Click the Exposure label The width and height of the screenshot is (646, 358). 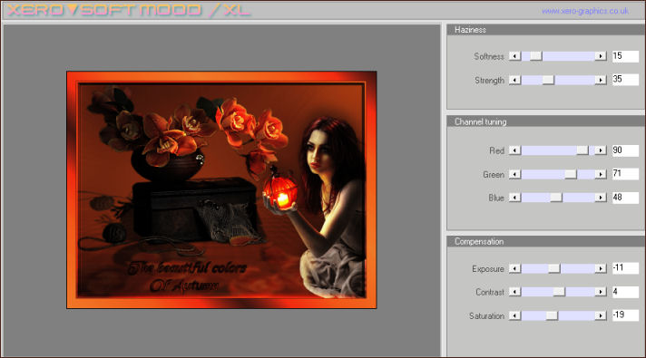click(488, 268)
